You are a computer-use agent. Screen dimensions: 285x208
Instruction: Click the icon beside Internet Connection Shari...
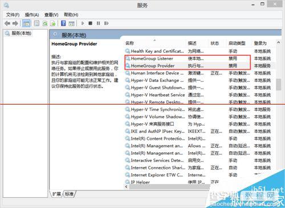tap(128, 168)
